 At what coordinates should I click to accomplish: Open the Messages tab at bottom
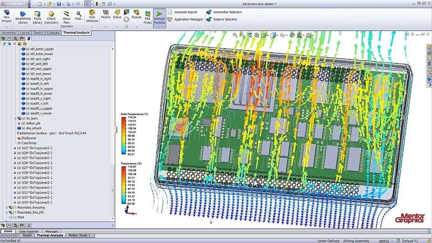(x=51, y=231)
